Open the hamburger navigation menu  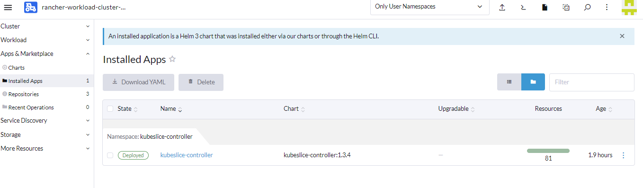click(x=8, y=7)
